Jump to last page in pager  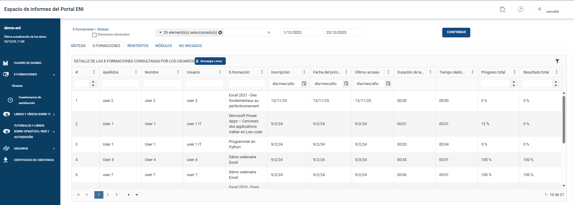tap(137, 195)
